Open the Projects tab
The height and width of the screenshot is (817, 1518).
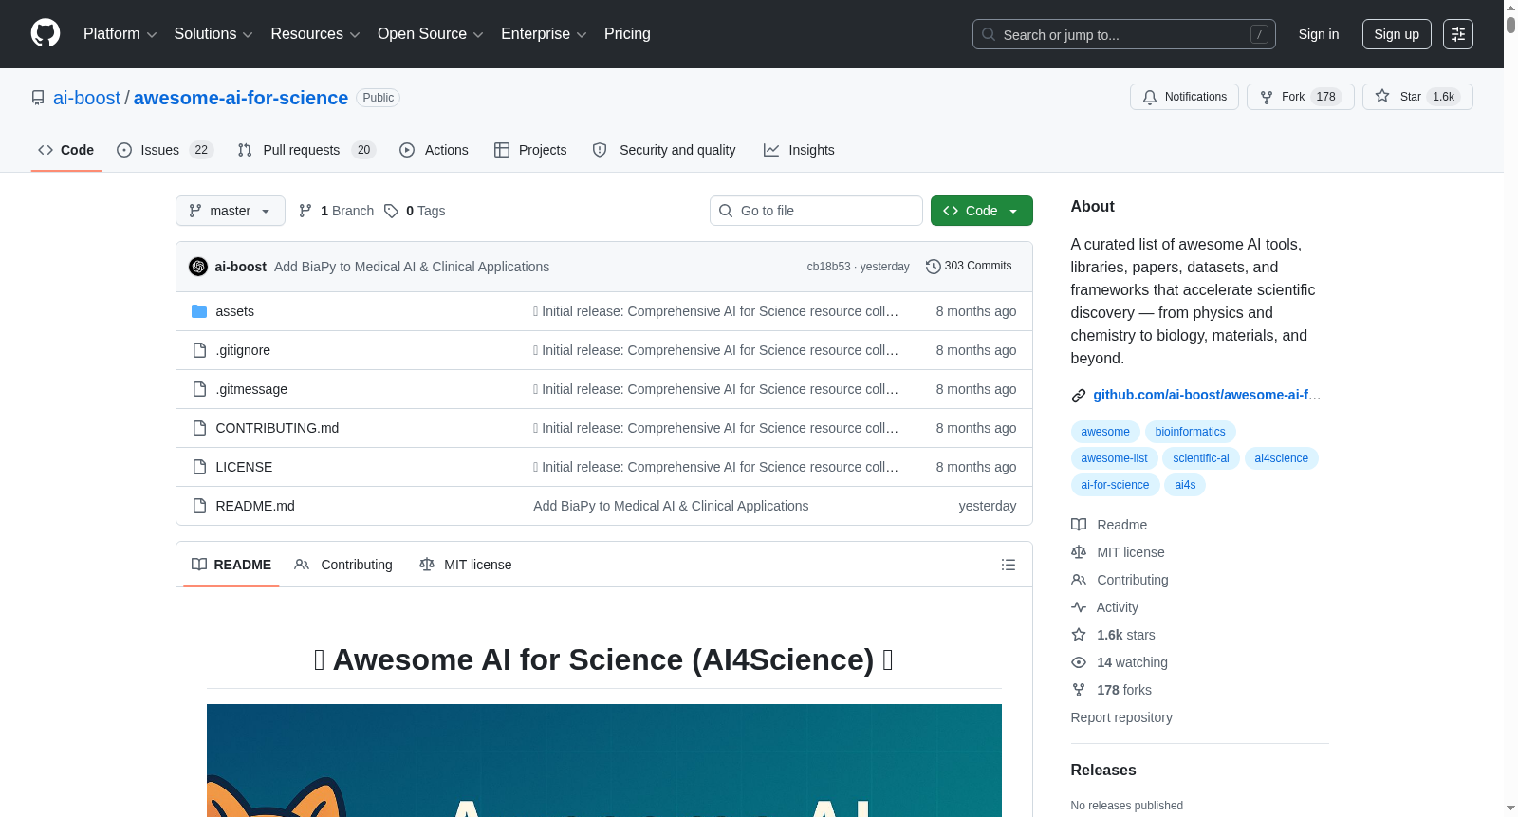pos(530,150)
